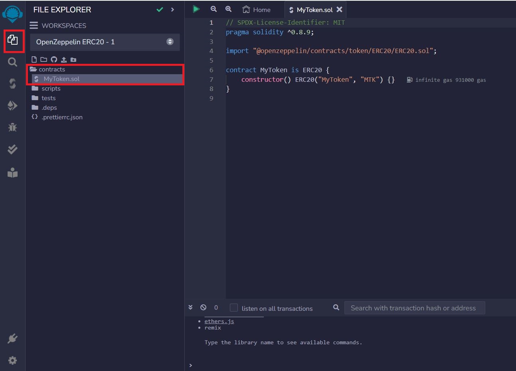Close the MyToken.sol tab

340,10
